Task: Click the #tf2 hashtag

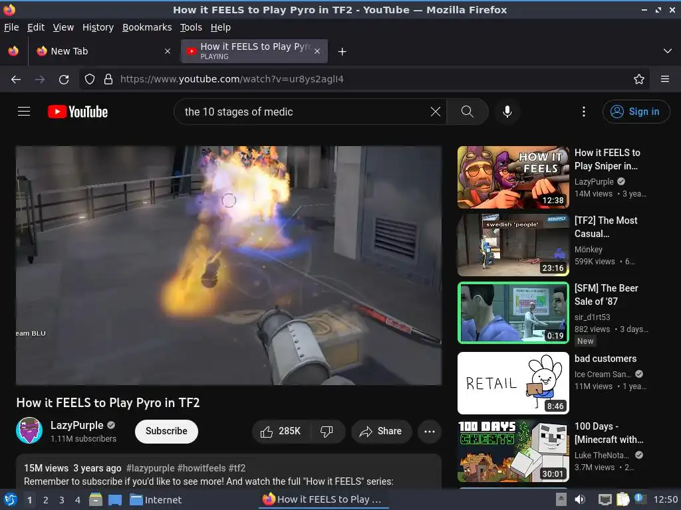Action: tap(237, 468)
